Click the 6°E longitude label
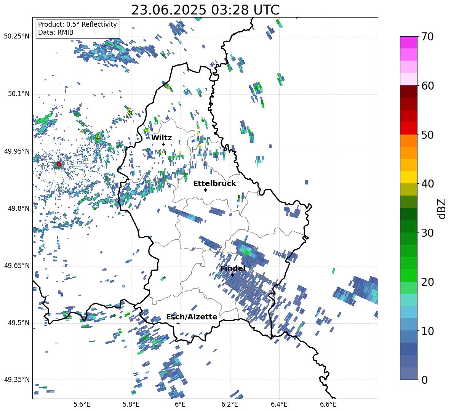451x412 pixels. [x=180, y=404]
